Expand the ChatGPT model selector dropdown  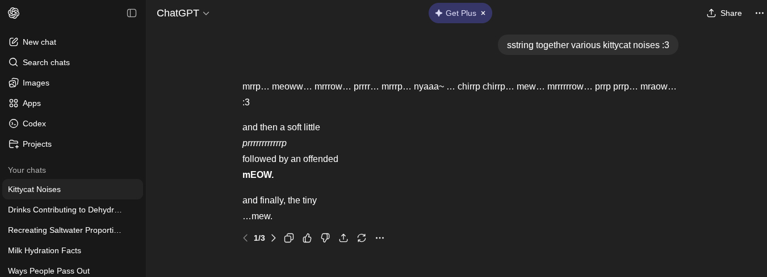pos(183,13)
